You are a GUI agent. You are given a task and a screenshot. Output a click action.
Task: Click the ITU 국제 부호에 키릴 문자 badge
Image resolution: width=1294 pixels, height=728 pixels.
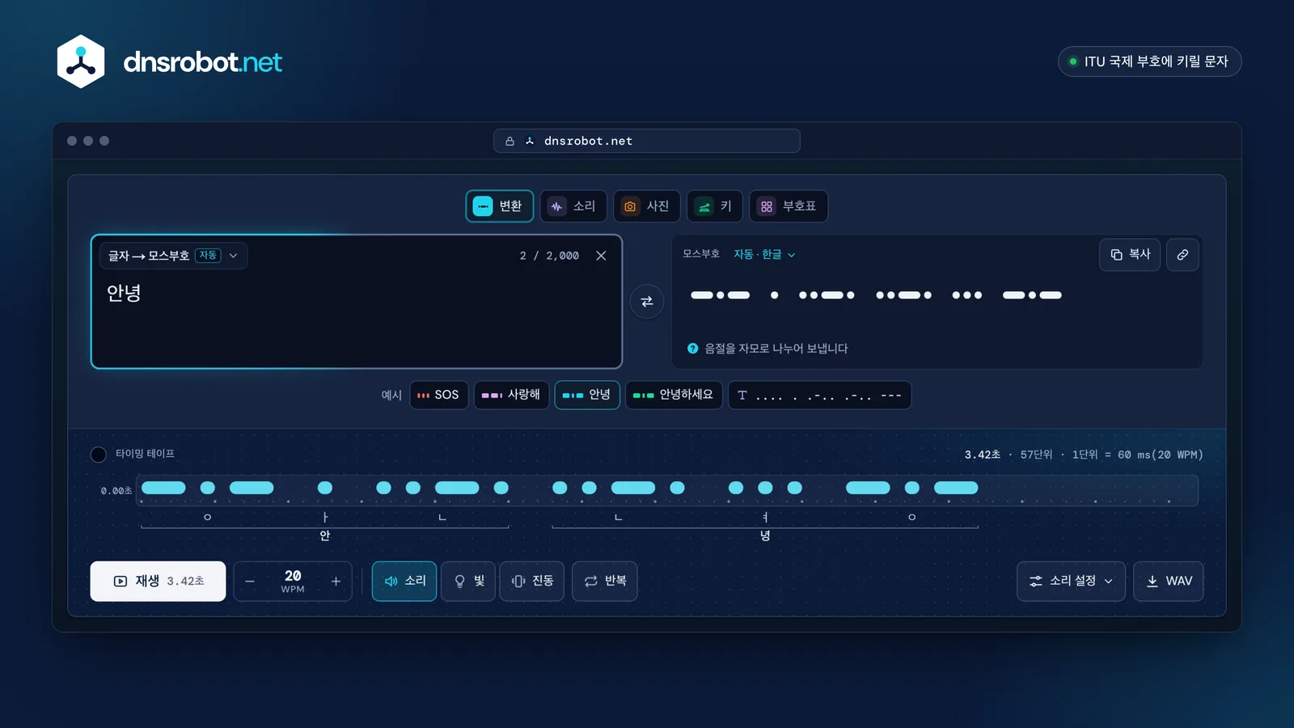(1149, 61)
